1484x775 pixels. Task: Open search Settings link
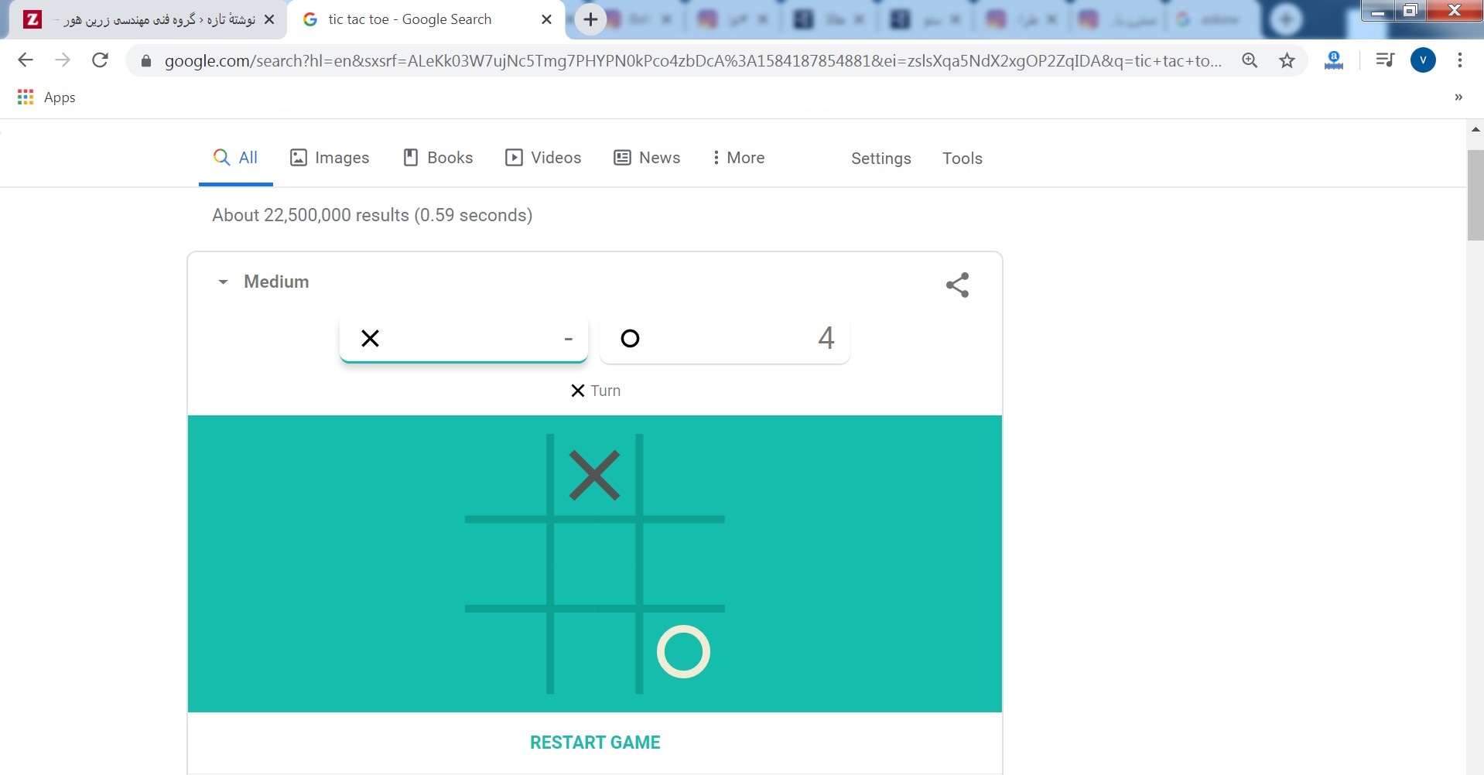pyautogui.click(x=880, y=159)
